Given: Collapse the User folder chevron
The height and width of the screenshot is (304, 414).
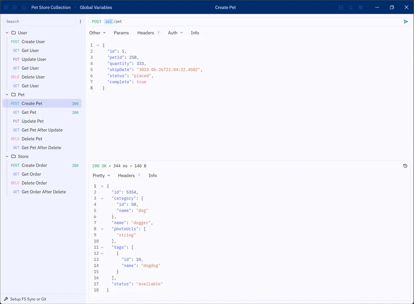Looking at the screenshot, I should pos(7,33).
